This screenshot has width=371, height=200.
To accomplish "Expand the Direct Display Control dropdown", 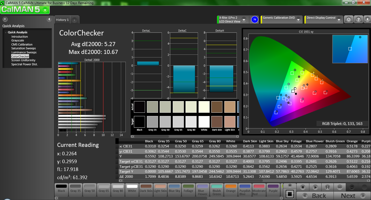I will [x=339, y=20].
